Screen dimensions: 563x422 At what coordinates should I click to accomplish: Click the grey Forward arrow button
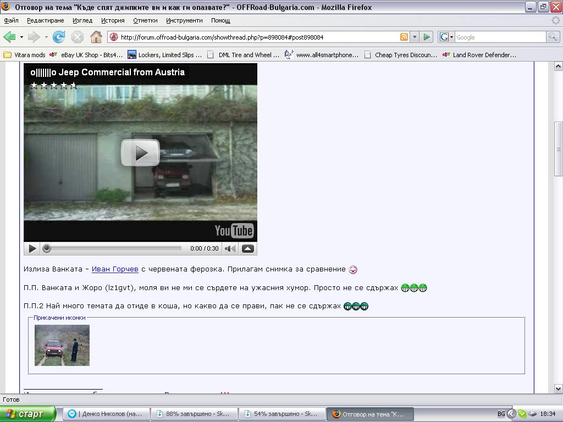click(34, 37)
